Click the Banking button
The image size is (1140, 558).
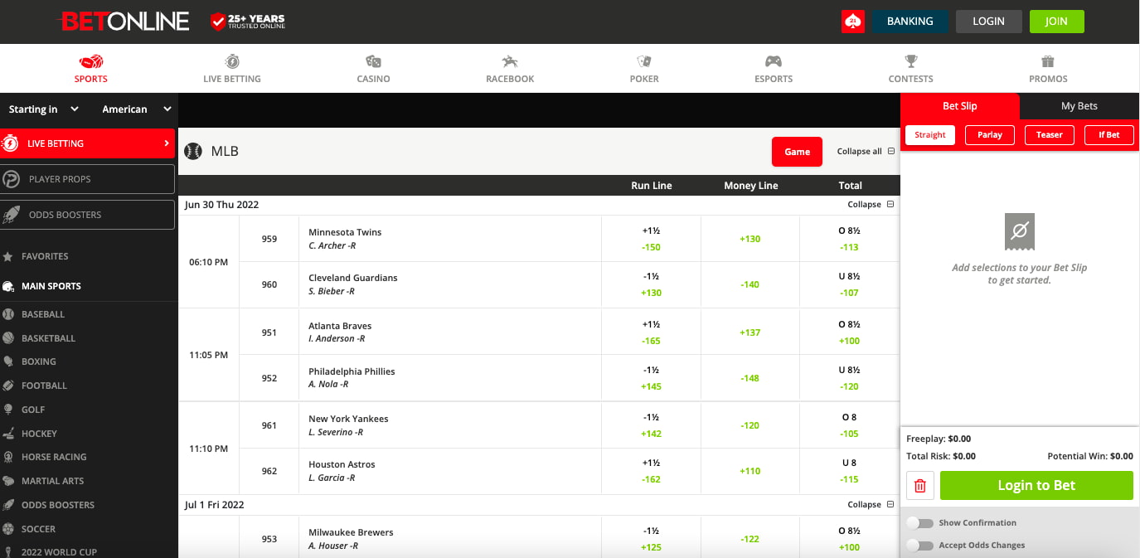(x=910, y=22)
